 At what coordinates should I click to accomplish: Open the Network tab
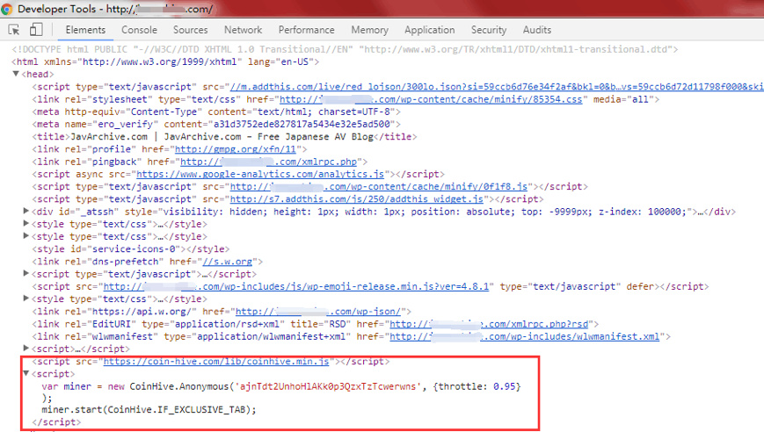(x=244, y=30)
